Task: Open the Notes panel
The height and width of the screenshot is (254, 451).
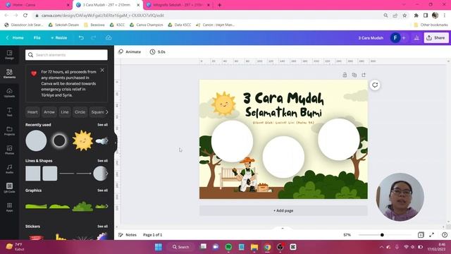Action: pyautogui.click(x=128, y=235)
